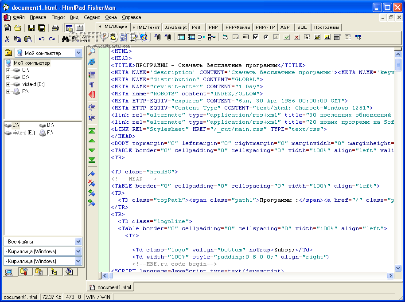This screenshot has height=302, width=405.
Task: Select the tree structure tab in side panel
Action: click(54, 272)
